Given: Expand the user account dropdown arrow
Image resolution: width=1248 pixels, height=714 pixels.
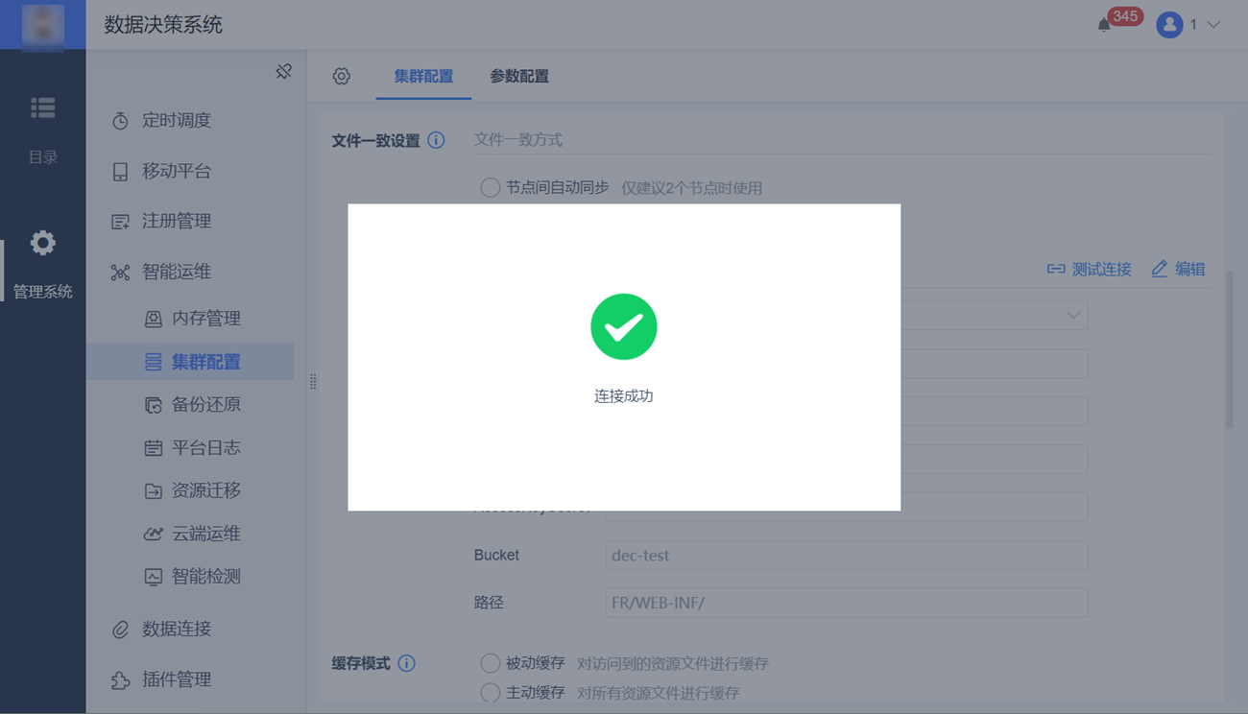Looking at the screenshot, I should tap(1213, 25).
